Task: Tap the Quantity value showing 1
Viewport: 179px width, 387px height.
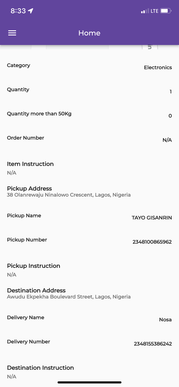Action: pyautogui.click(x=170, y=92)
